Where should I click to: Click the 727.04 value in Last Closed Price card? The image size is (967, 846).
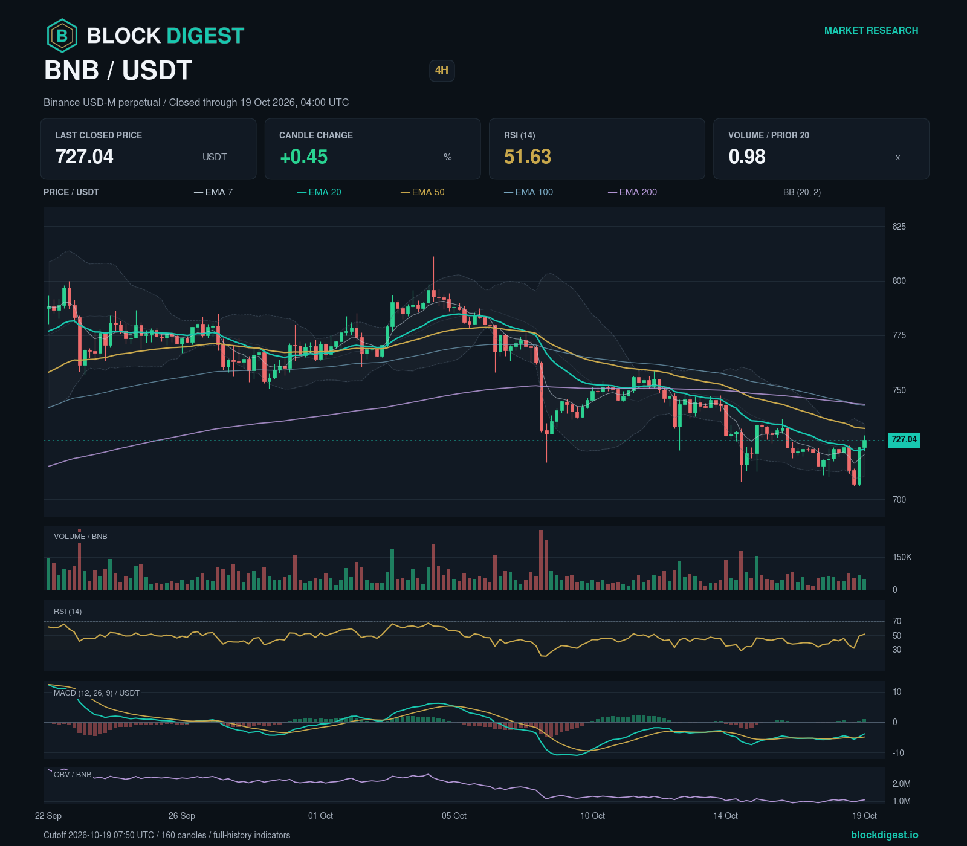pos(85,157)
